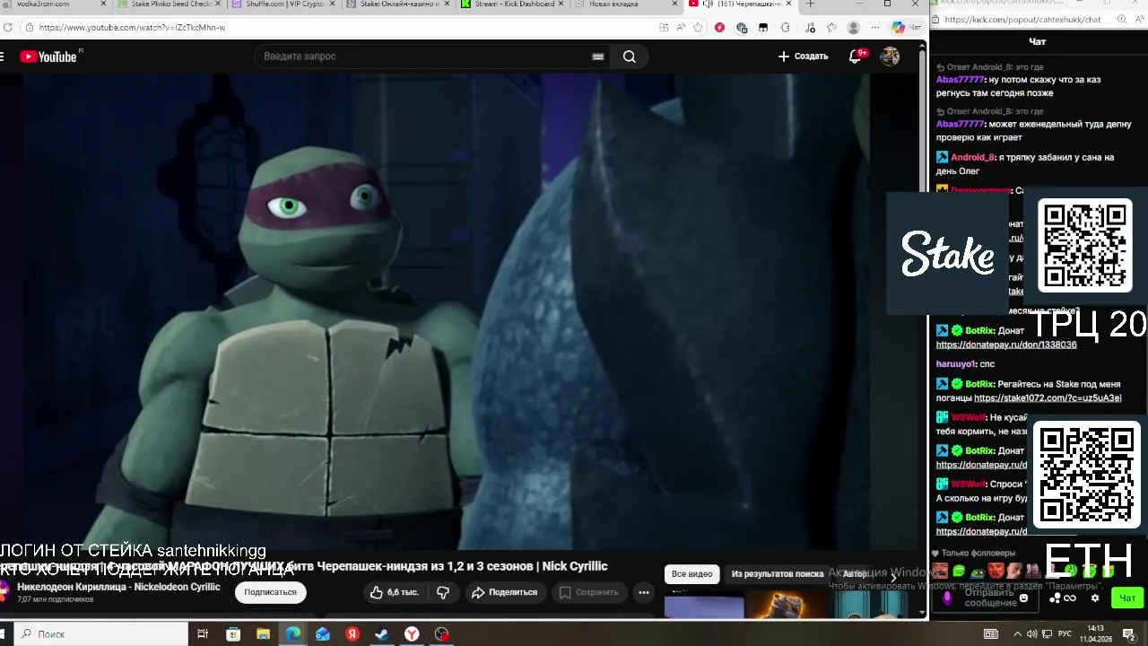Click Подписаться subscribe button
1148x646 pixels.
[x=270, y=592]
